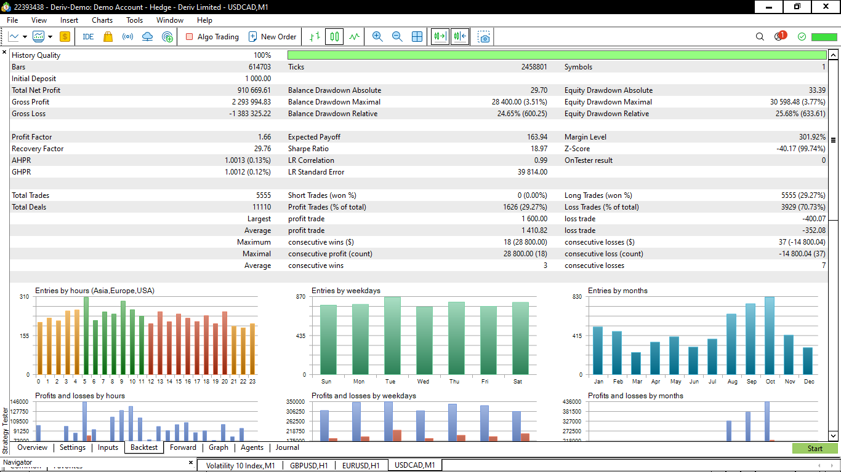Image resolution: width=841 pixels, height=472 pixels.
Task: Select the Backtest tab
Action: point(144,447)
